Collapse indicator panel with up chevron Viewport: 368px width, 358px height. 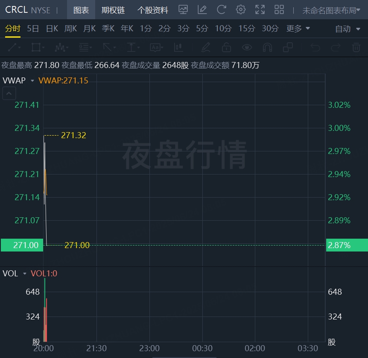(9, 93)
